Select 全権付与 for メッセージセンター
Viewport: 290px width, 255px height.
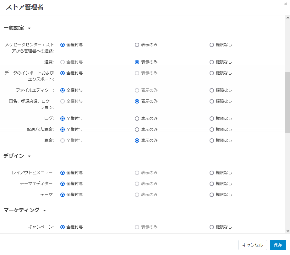point(63,45)
